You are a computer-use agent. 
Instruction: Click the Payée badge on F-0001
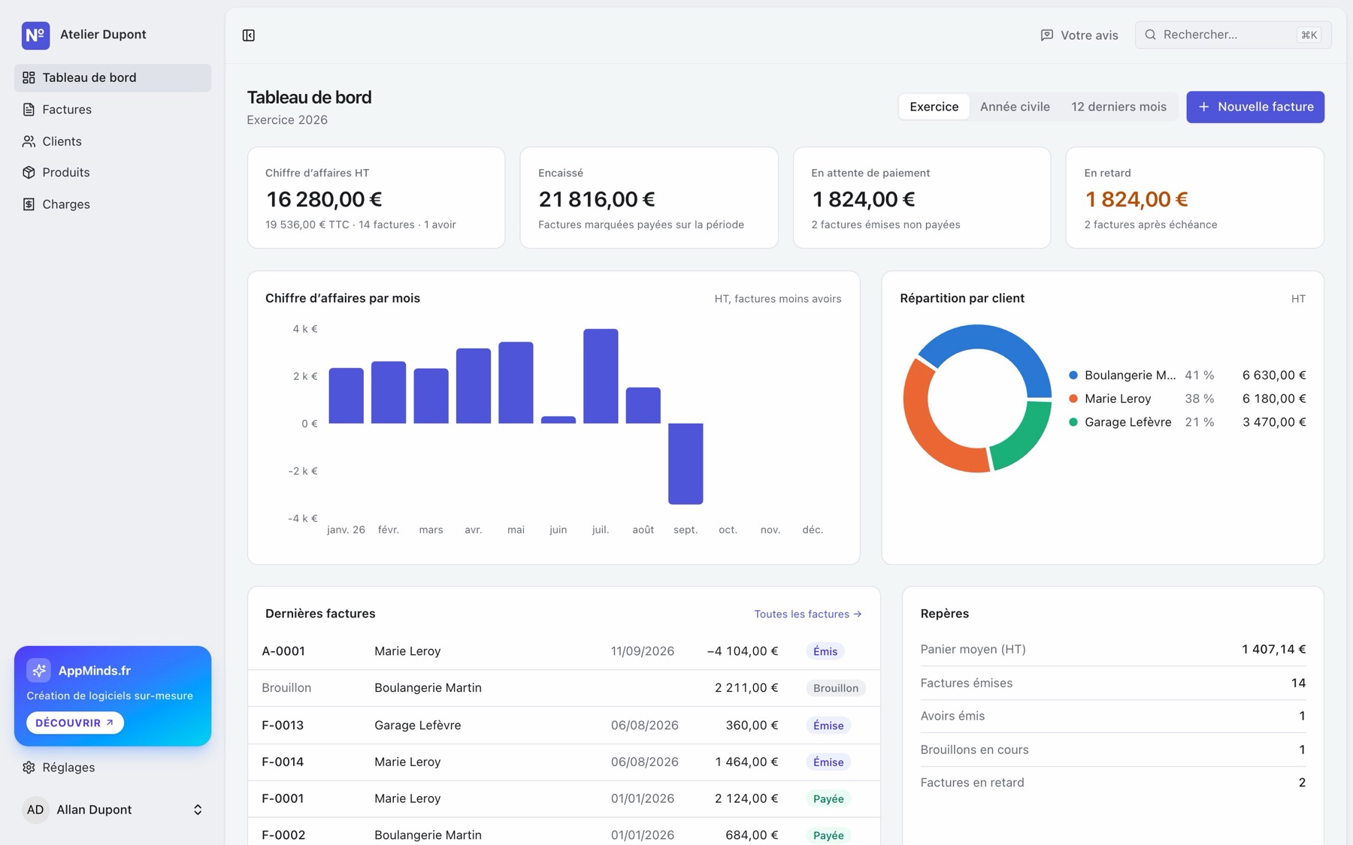pos(828,799)
